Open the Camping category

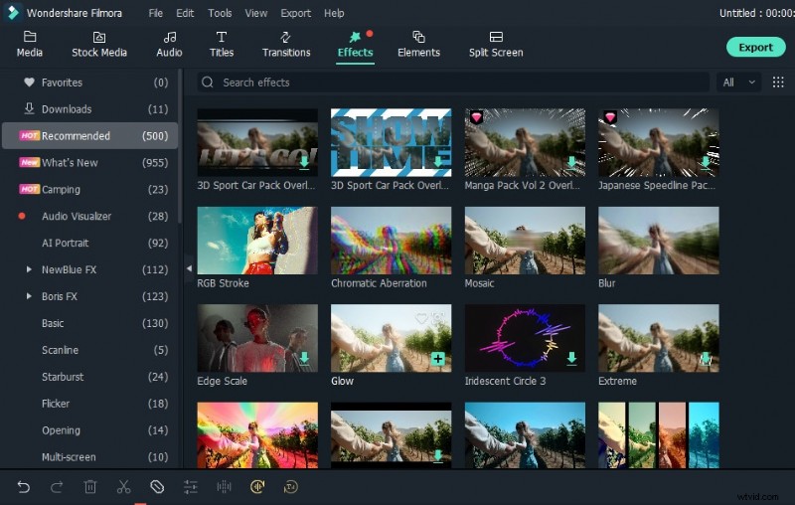[89, 189]
